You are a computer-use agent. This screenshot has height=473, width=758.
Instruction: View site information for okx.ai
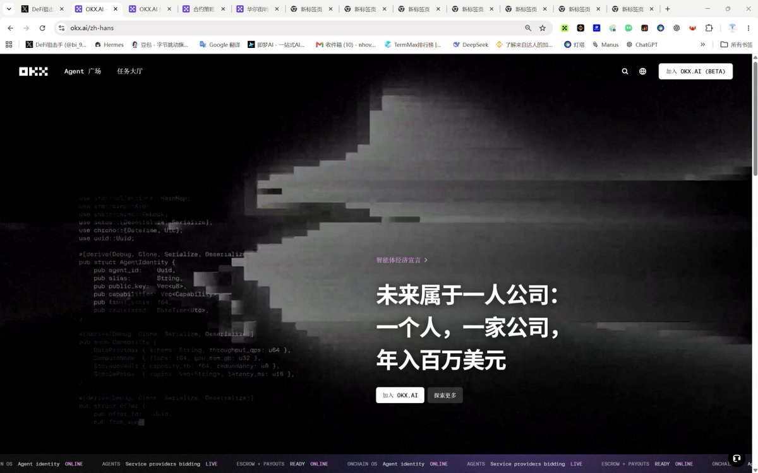(61, 28)
